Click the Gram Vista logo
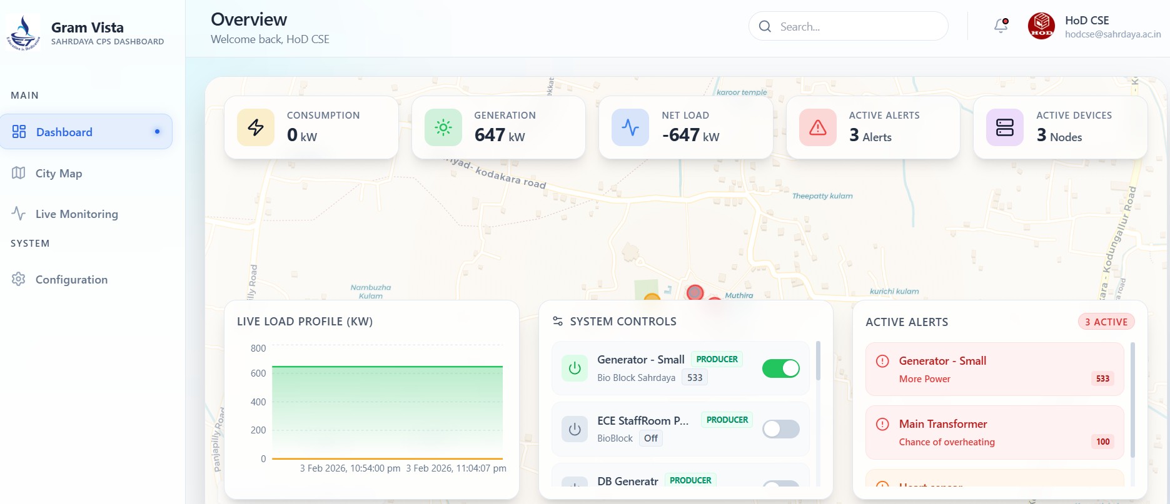The height and width of the screenshot is (504, 1170). tap(23, 33)
